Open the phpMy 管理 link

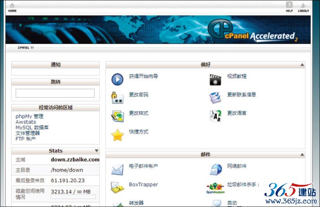click(29, 116)
